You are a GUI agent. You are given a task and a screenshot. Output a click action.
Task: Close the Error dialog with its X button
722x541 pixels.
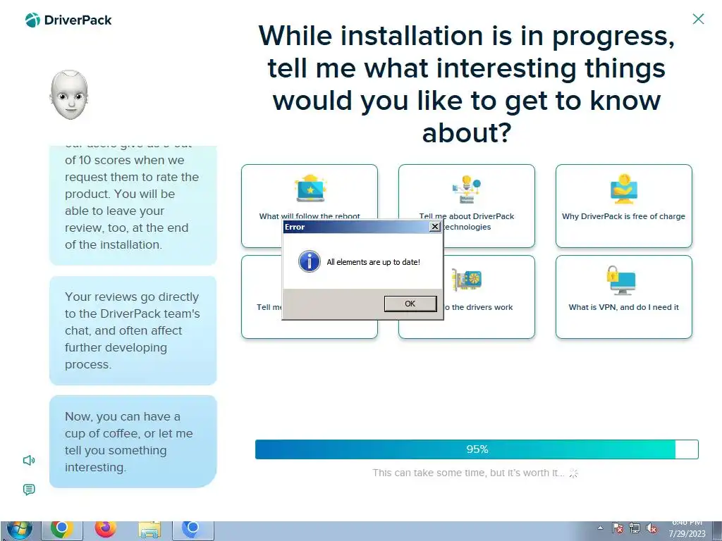[x=434, y=227]
